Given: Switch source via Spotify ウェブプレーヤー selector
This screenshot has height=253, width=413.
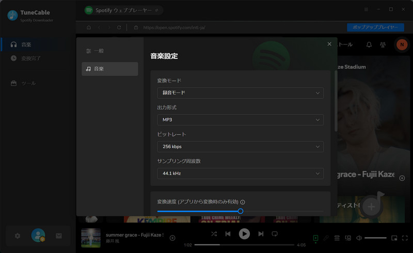Looking at the screenshot, I should (x=123, y=10).
